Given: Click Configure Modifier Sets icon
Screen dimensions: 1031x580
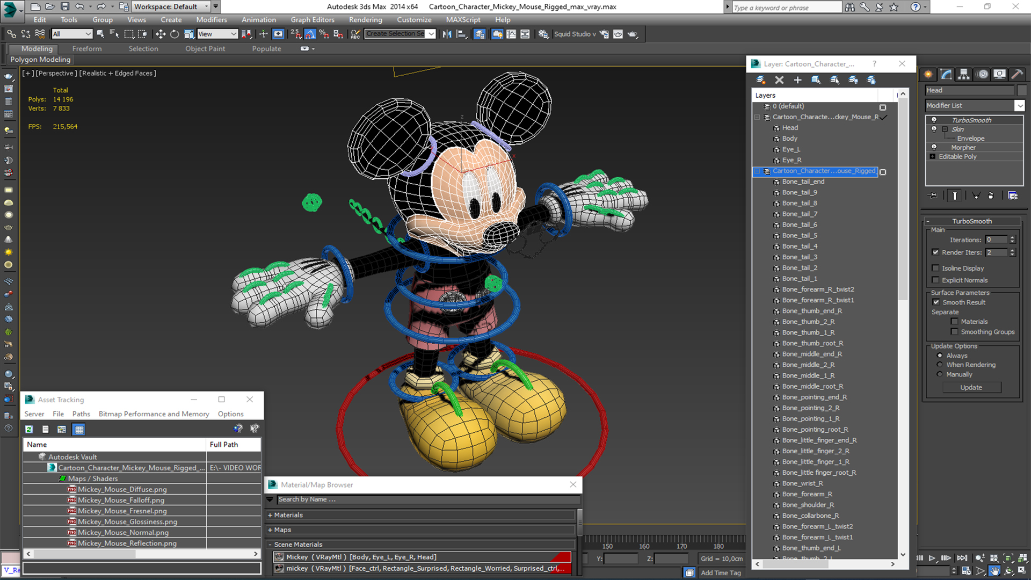Looking at the screenshot, I should click(1013, 195).
